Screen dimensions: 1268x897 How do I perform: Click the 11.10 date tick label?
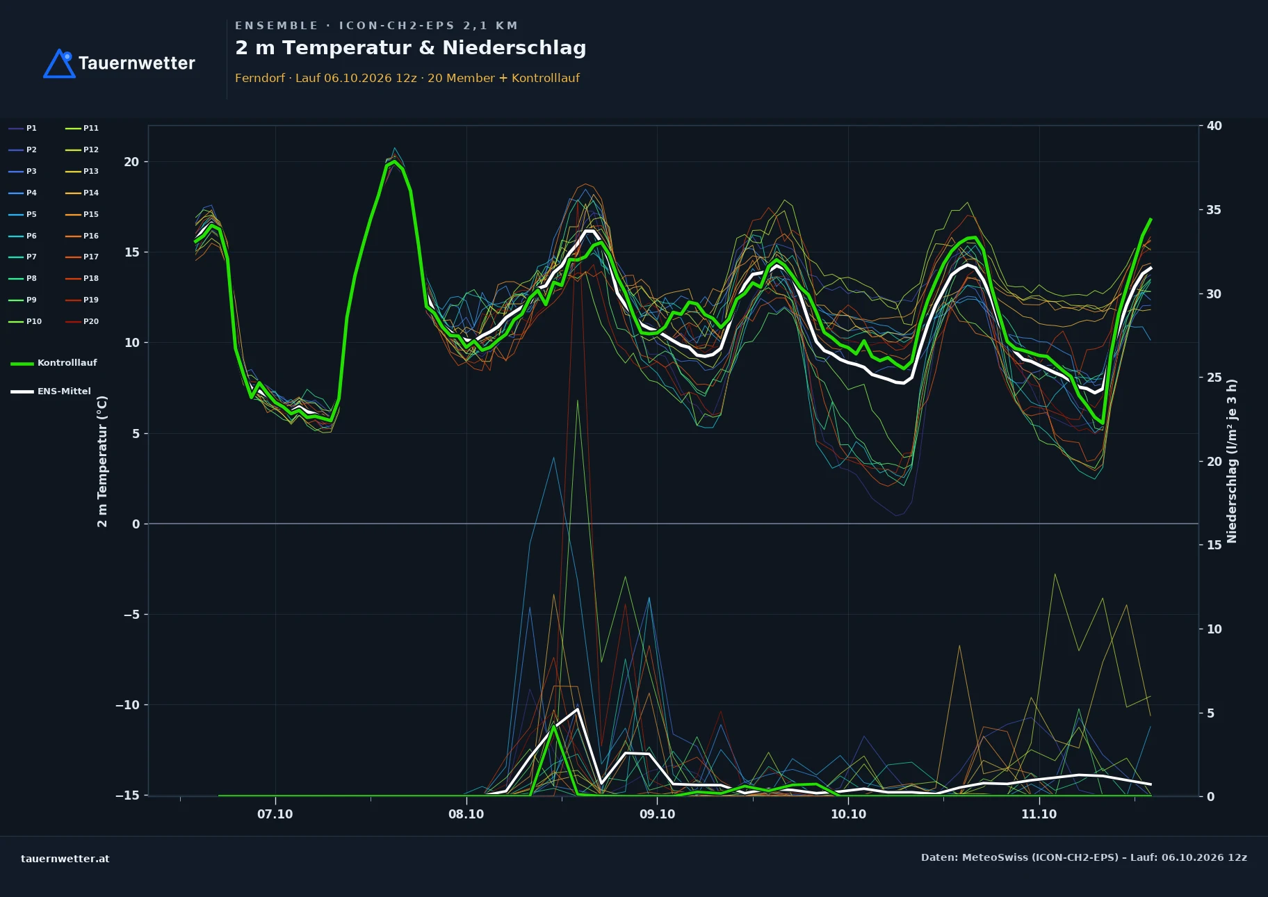pos(1039,814)
